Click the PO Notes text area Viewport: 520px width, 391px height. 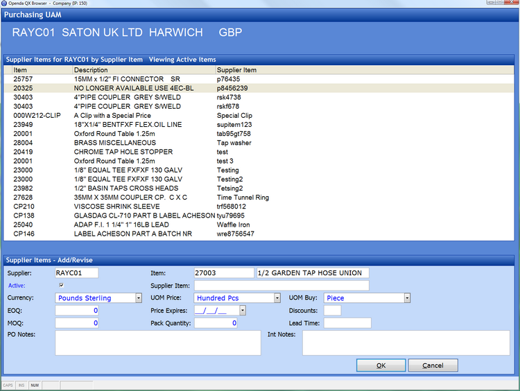click(158, 342)
